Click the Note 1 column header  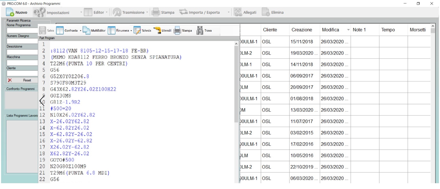(359, 30)
